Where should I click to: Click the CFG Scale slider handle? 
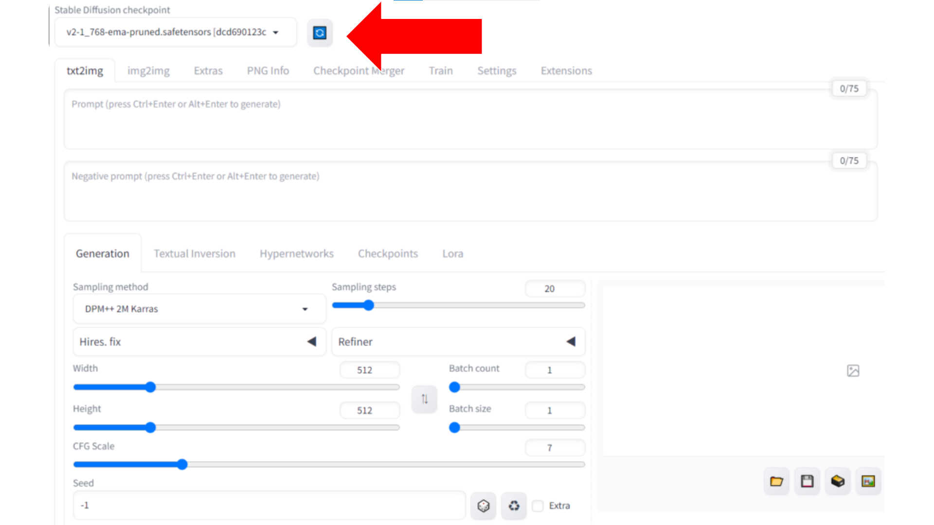coord(182,465)
